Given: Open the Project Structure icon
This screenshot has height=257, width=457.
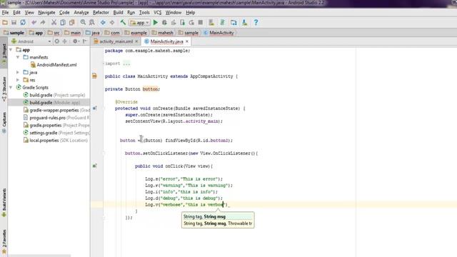Looking at the screenshot, I should pos(233,22).
